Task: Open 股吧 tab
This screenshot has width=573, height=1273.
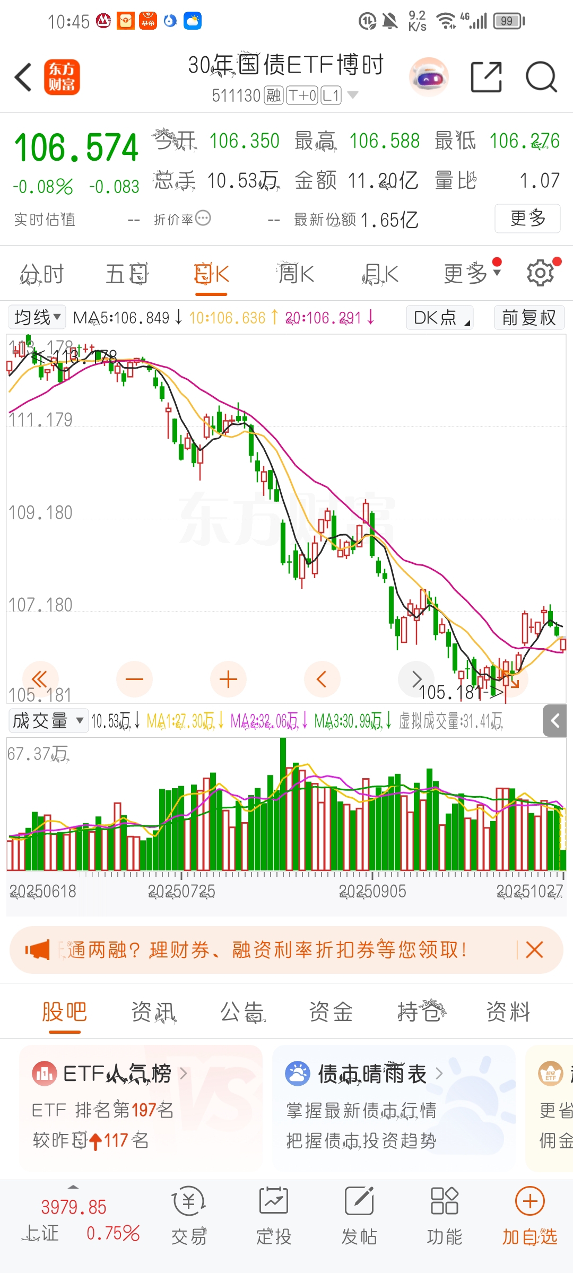Action: pyautogui.click(x=64, y=1012)
